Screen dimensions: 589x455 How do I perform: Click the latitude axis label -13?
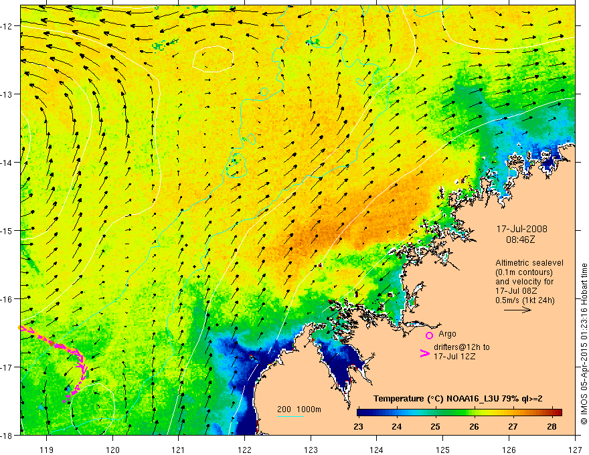(x=6, y=94)
